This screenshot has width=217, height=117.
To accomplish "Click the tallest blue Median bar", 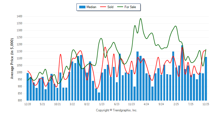I will (x=182, y=73).
